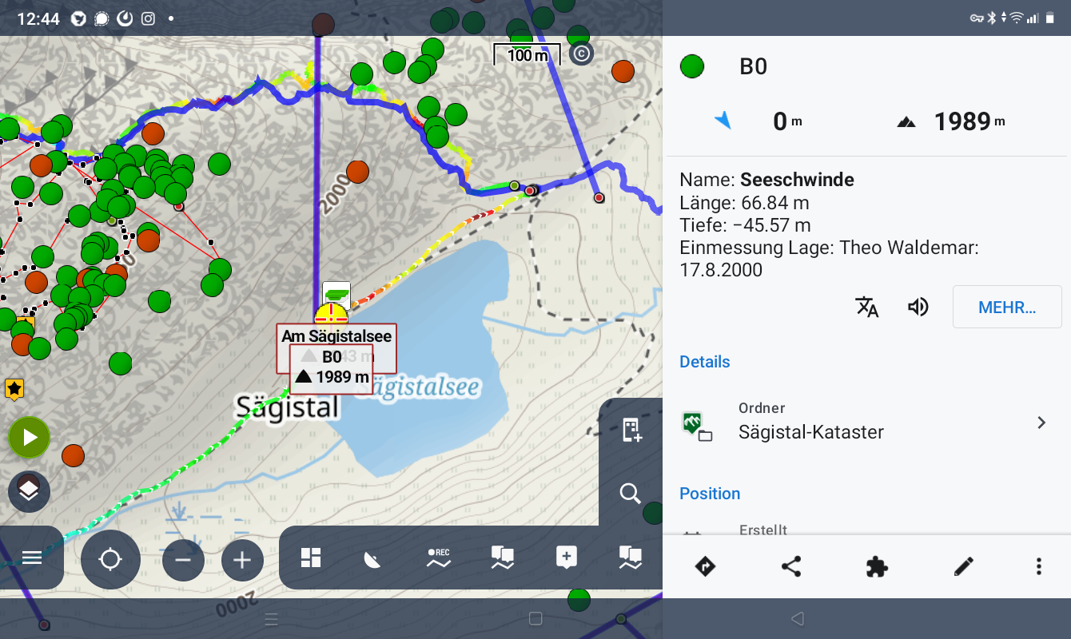1071x639 pixels.
Task: Translate the point description
Action: (867, 307)
